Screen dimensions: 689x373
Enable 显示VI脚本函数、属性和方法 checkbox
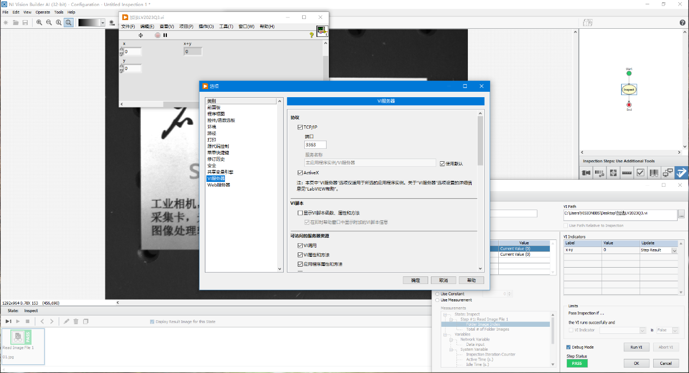pyautogui.click(x=300, y=213)
